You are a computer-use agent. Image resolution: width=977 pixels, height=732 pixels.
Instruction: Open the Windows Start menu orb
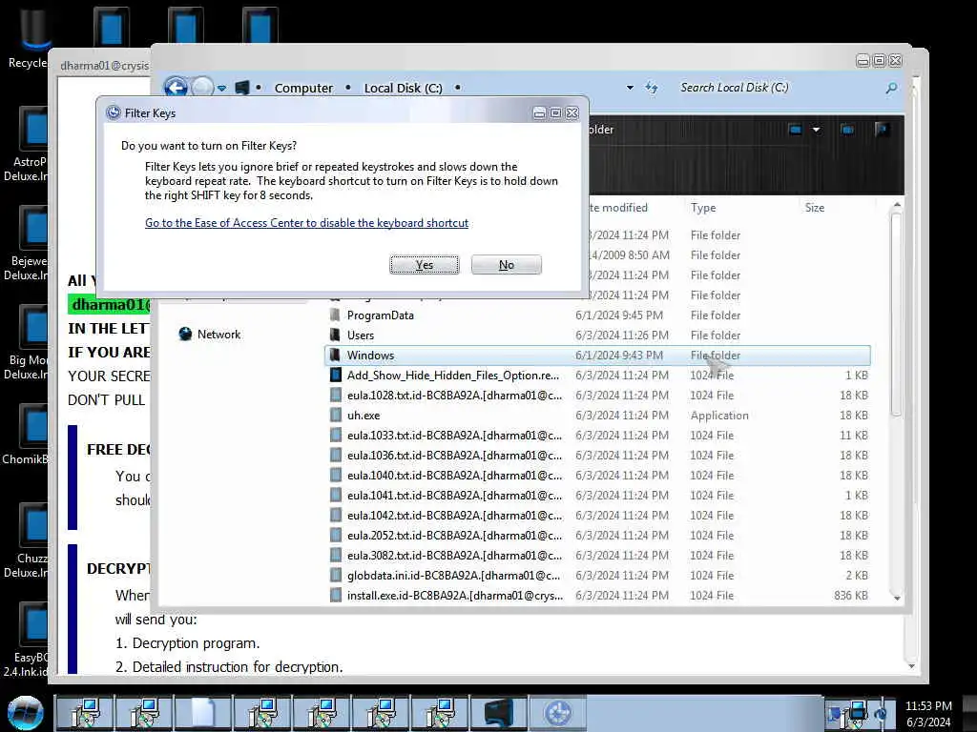click(x=26, y=713)
